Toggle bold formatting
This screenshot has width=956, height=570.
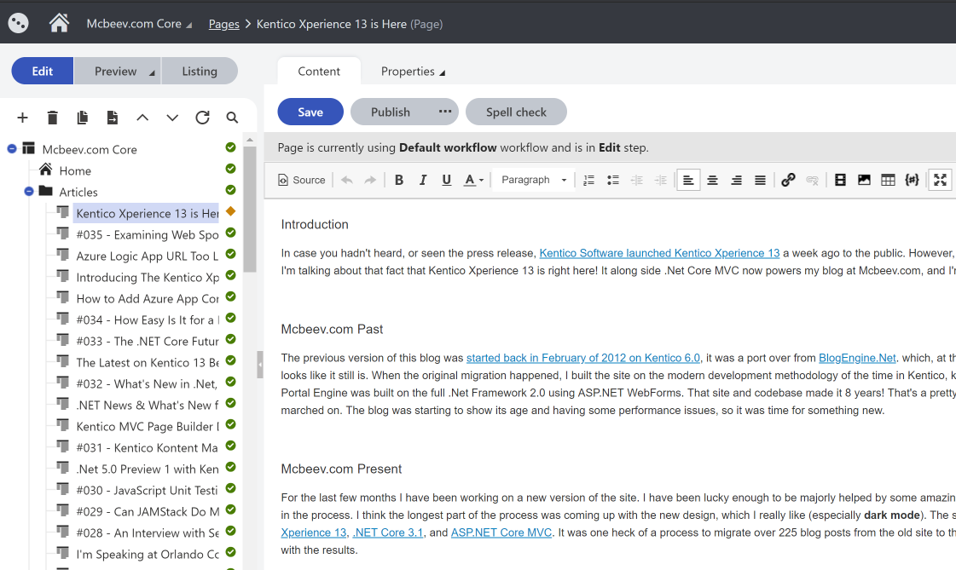[399, 181]
